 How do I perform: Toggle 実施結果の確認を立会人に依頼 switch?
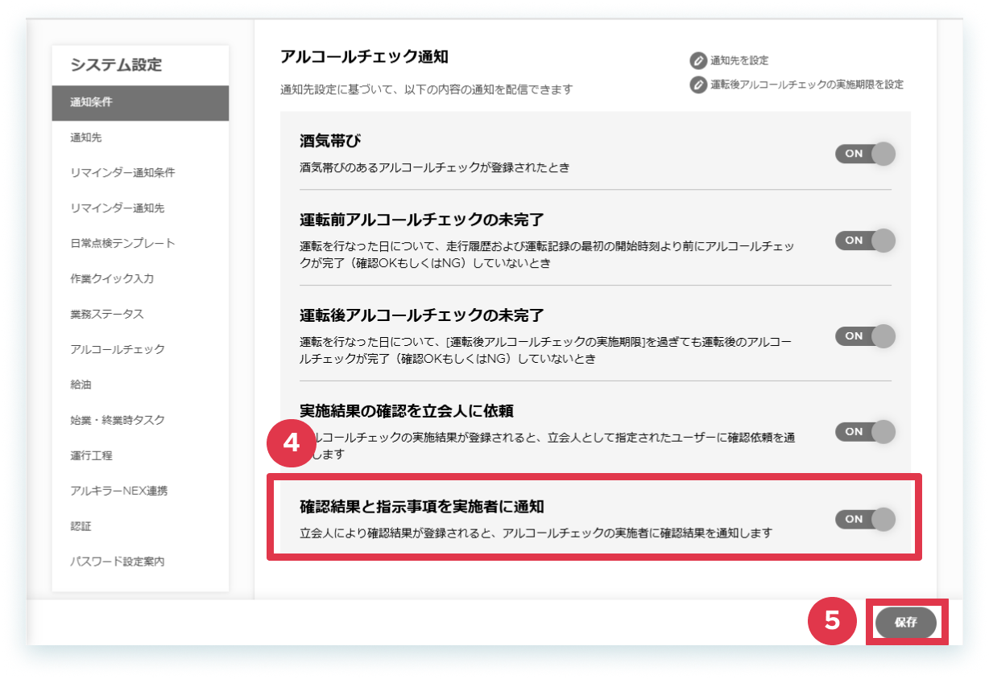(x=865, y=432)
